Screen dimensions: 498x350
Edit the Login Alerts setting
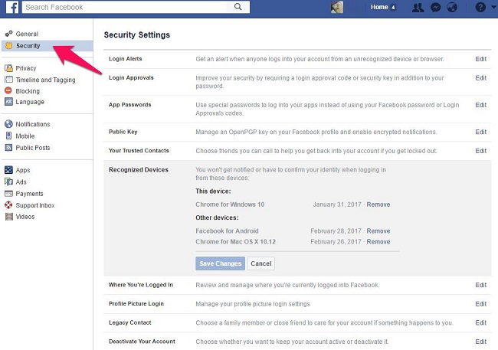tap(481, 59)
